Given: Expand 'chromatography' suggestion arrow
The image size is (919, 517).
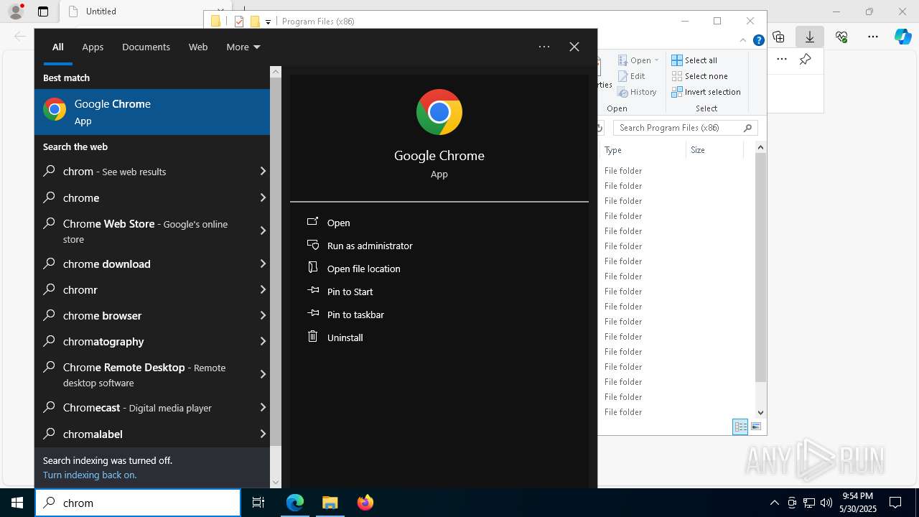Looking at the screenshot, I should [263, 341].
